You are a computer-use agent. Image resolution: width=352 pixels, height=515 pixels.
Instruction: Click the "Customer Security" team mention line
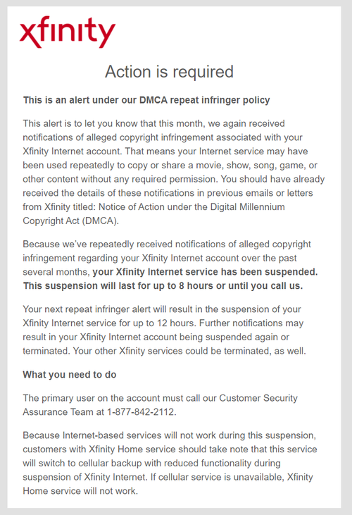[x=160, y=398]
